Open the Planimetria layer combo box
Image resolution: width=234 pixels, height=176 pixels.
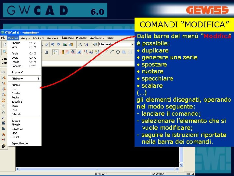[116, 44]
